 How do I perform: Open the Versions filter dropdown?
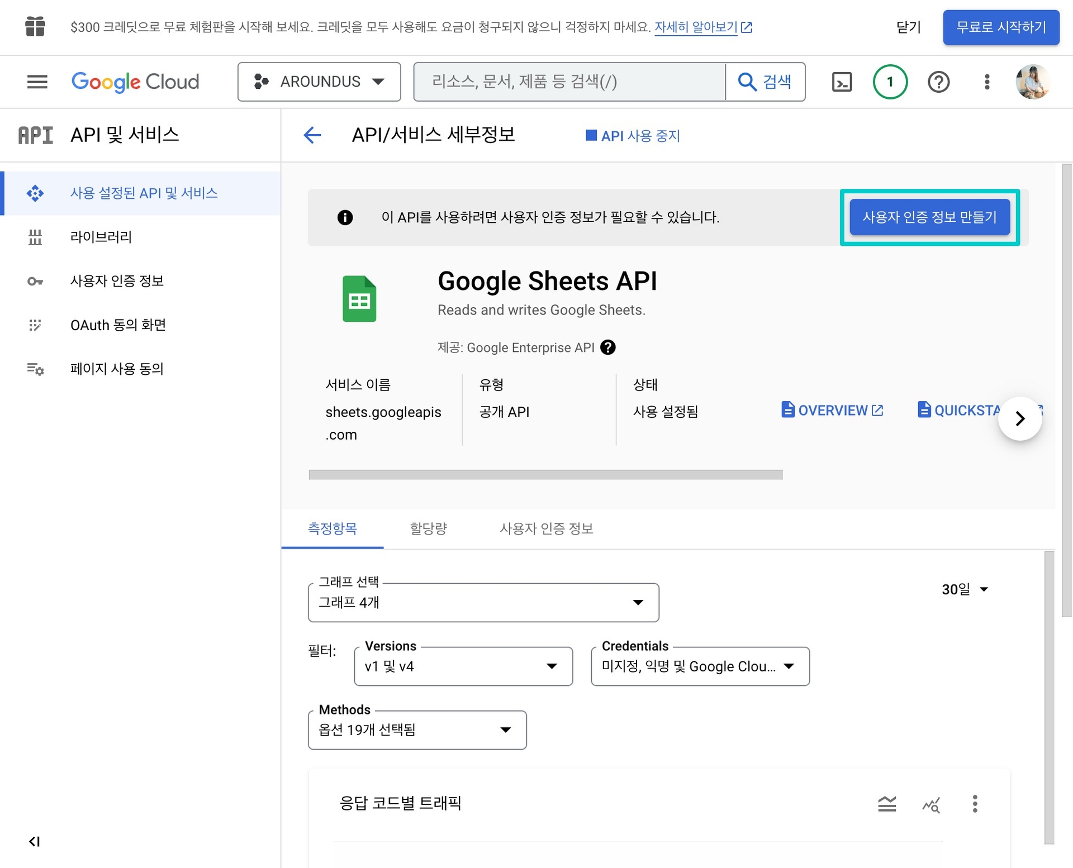click(x=463, y=666)
